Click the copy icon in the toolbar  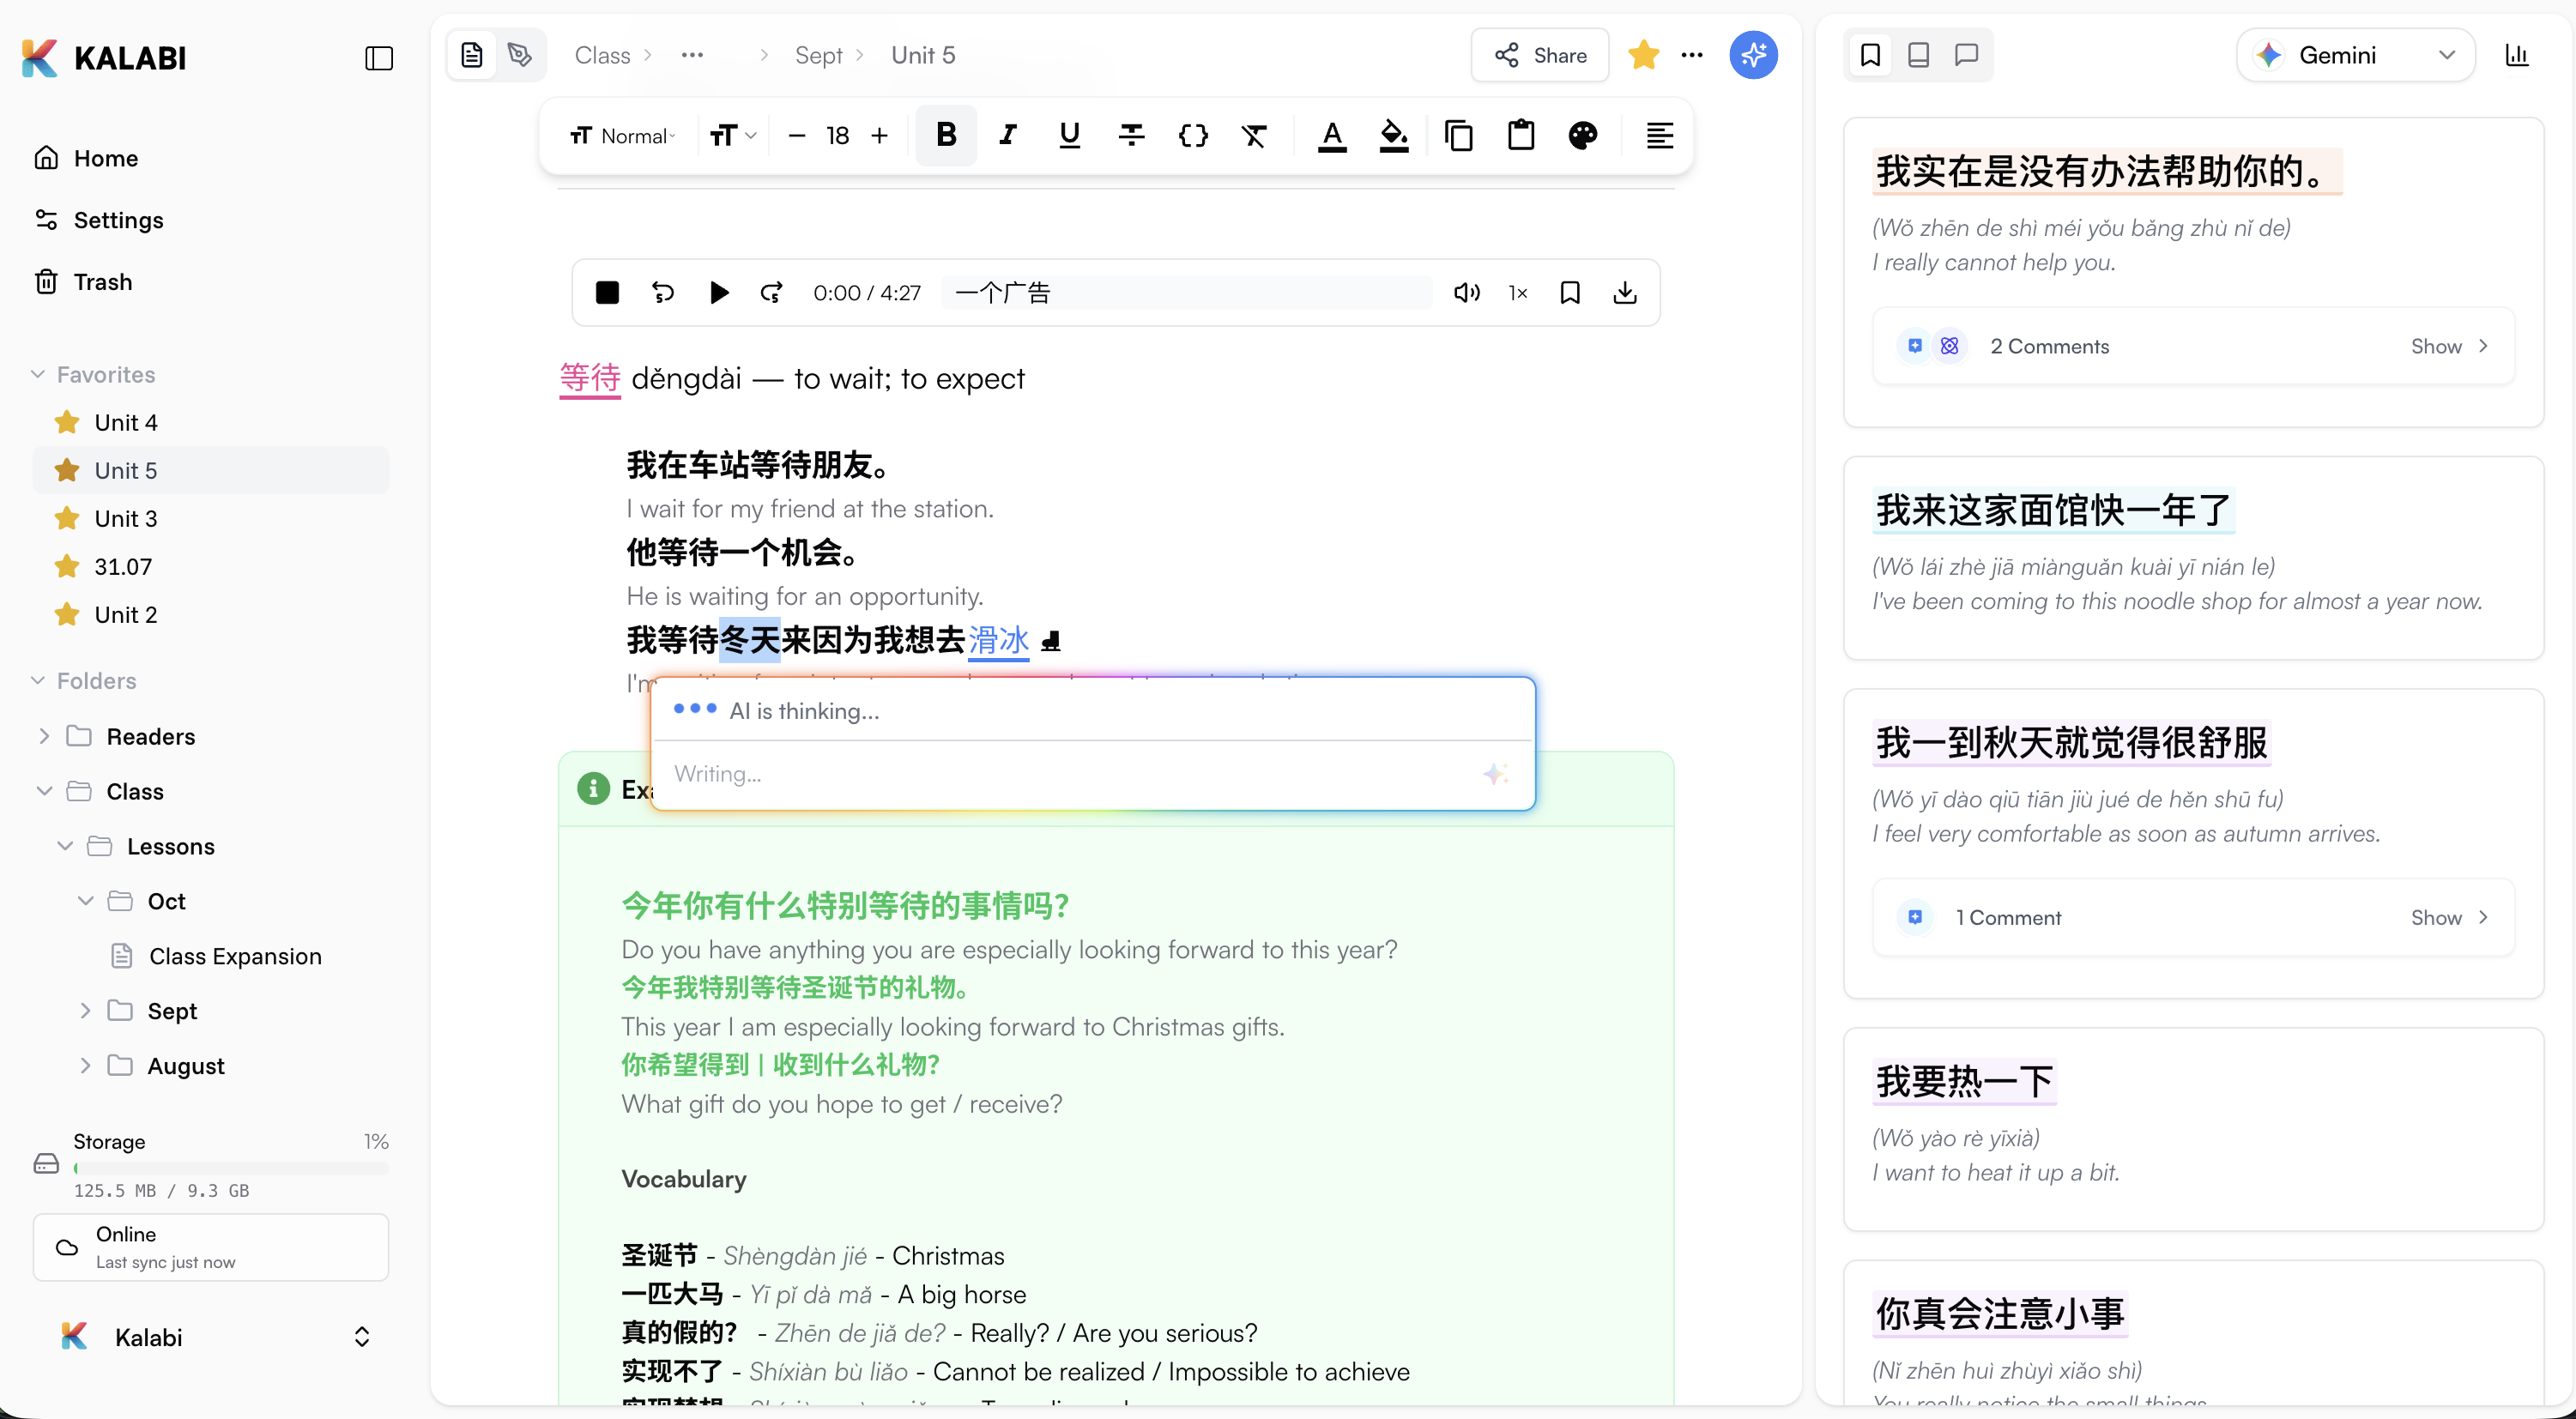click(x=1459, y=135)
